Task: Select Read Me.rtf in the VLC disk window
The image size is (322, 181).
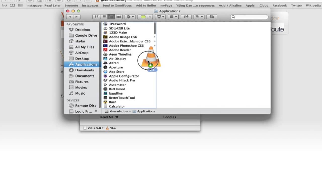Action: (x=109, y=117)
